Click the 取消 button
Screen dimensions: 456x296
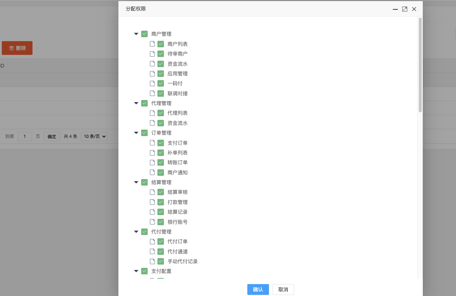283,290
